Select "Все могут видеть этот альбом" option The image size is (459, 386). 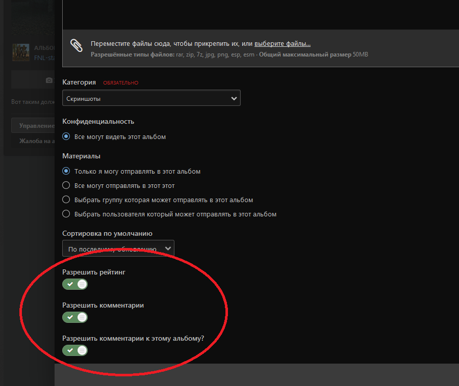[x=66, y=137]
